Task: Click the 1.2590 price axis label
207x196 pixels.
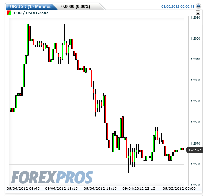Action: [195, 101]
